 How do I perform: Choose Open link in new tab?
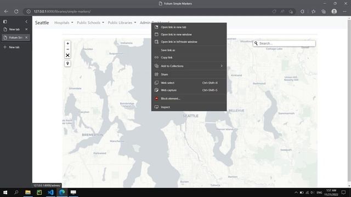(189, 27)
